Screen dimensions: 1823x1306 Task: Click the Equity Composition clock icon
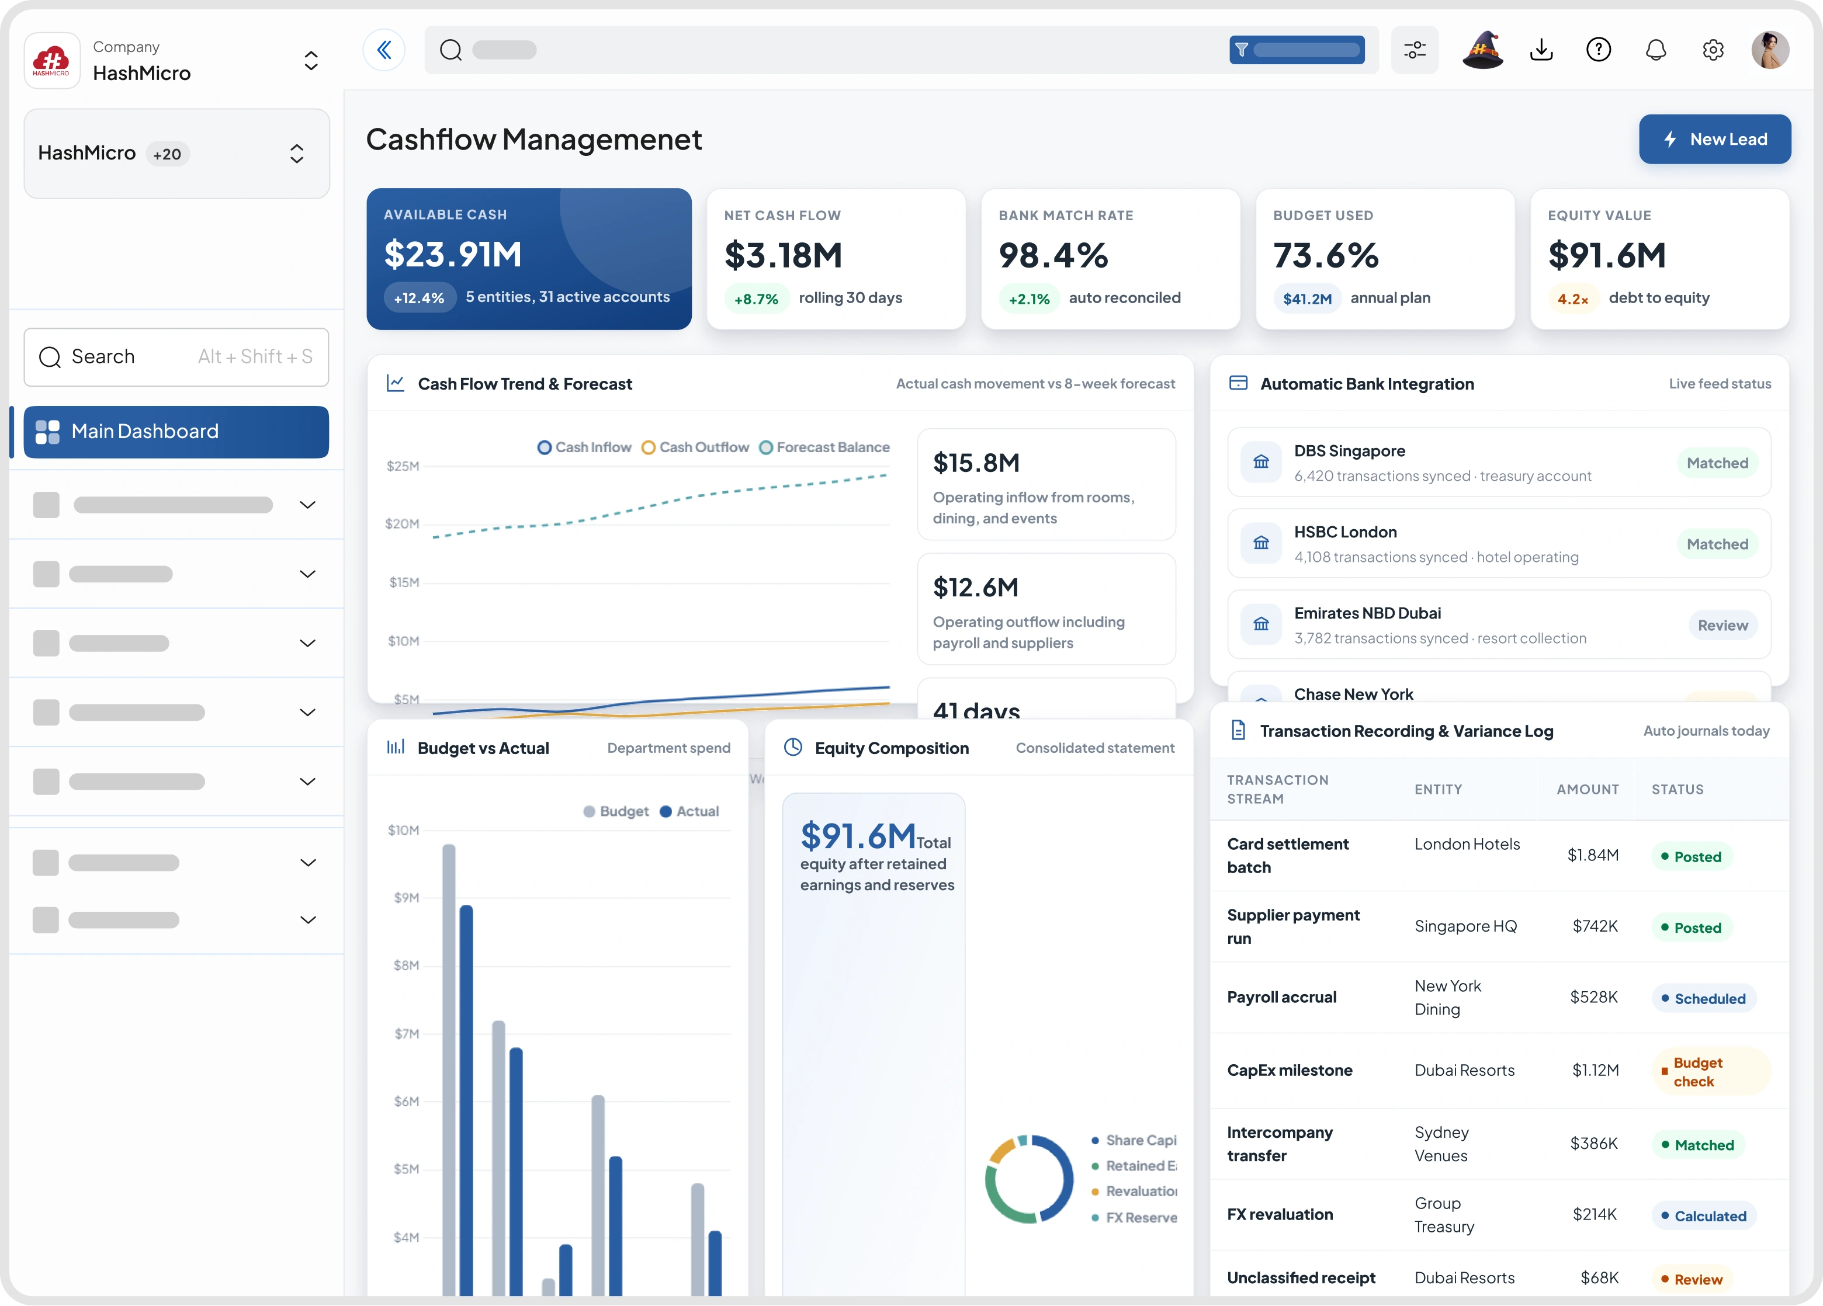[793, 748]
